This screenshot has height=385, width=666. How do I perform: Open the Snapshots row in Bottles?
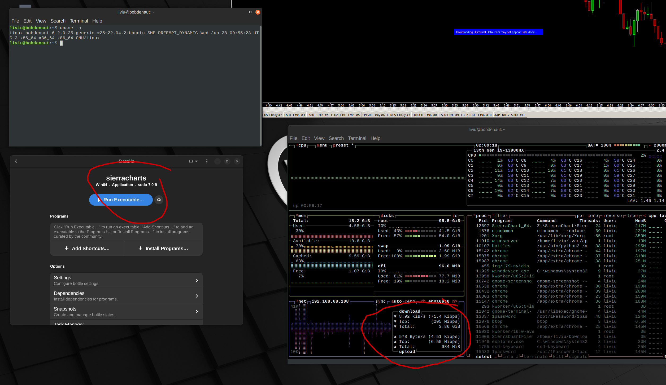pyautogui.click(x=126, y=312)
